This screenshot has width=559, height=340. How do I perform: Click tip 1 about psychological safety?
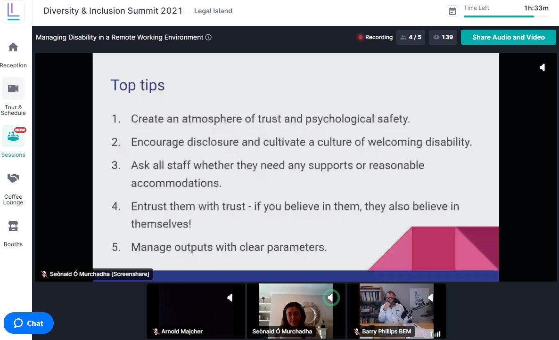pyautogui.click(x=271, y=119)
